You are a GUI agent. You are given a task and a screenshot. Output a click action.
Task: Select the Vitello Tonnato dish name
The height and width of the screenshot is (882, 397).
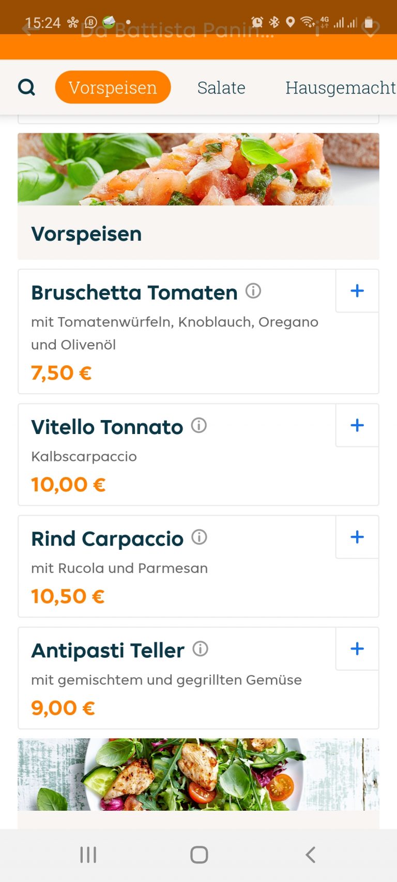click(x=107, y=427)
